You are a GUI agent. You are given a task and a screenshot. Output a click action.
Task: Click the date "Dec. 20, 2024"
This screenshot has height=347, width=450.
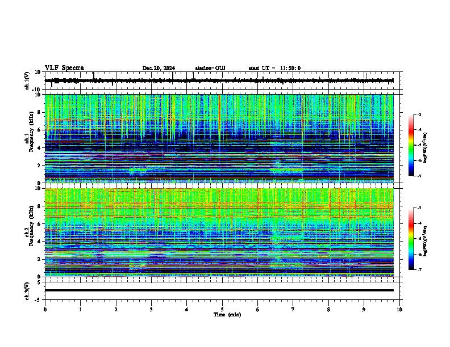coord(159,68)
